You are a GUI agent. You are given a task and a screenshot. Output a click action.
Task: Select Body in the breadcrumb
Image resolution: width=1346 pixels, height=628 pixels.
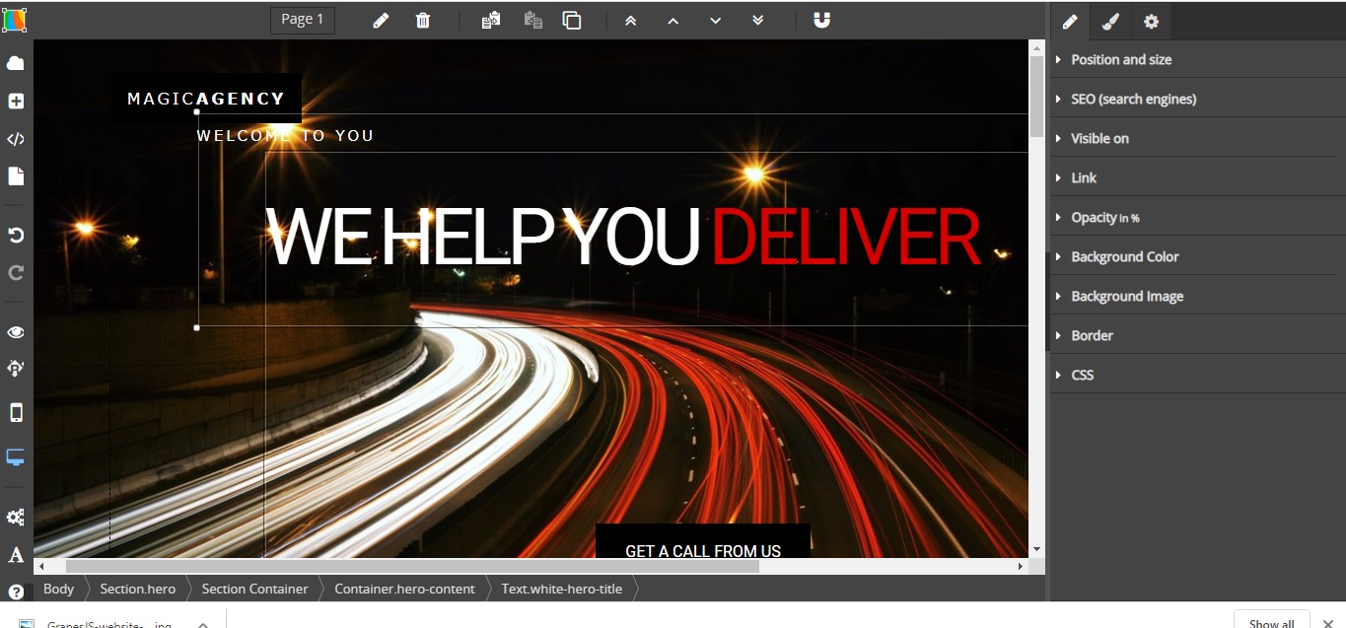point(59,589)
